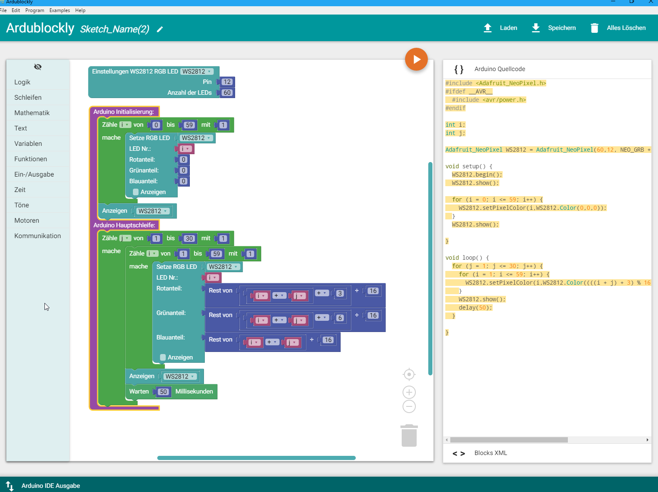Click left arrow of code scrollbar
This screenshot has width=658, height=492.
coord(447,440)
